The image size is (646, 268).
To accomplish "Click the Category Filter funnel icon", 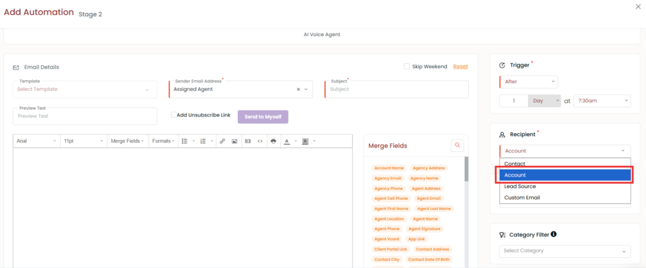I will (x=502, y=235).
